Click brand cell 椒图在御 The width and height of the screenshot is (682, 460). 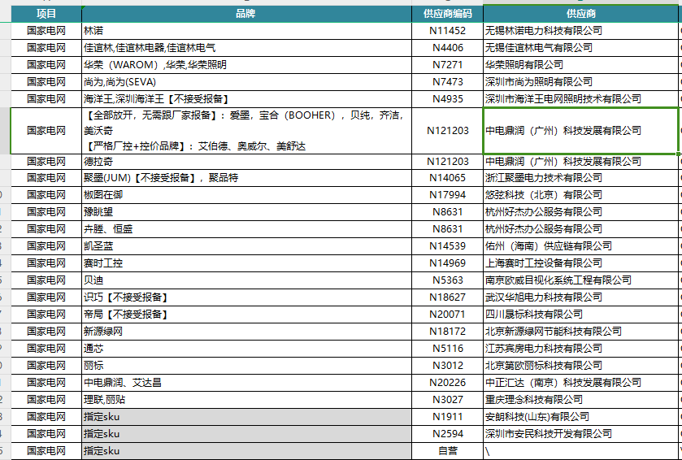click(246, 195)
